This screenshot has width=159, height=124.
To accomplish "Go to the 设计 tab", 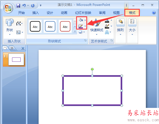I will point(50,13).
